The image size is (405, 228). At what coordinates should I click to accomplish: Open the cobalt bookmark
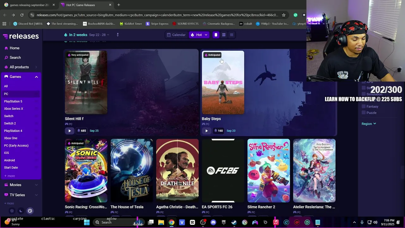point(246,24)
